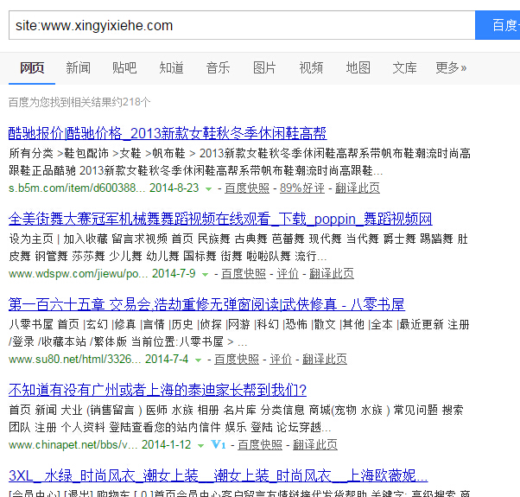Open result 不知道有没有广州或者上海的泰迪家长帮到我们?
Image resolution: width=520 pixels, height=497 pixels.
click(157, 390)
